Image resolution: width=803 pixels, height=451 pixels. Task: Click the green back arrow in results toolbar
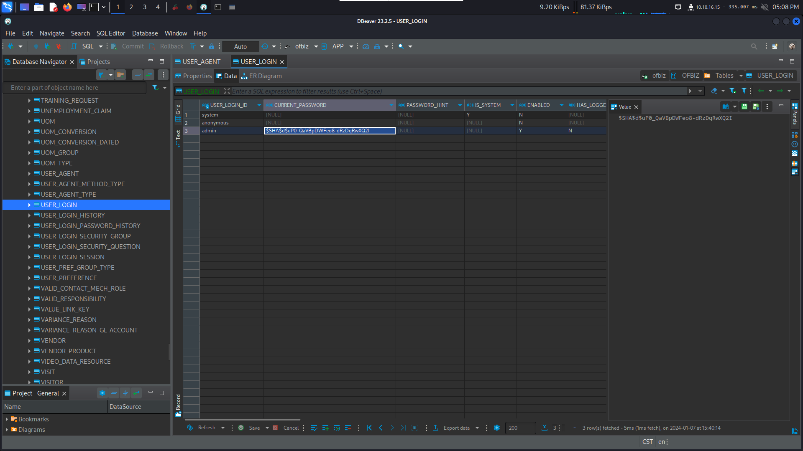pos(761,91)
